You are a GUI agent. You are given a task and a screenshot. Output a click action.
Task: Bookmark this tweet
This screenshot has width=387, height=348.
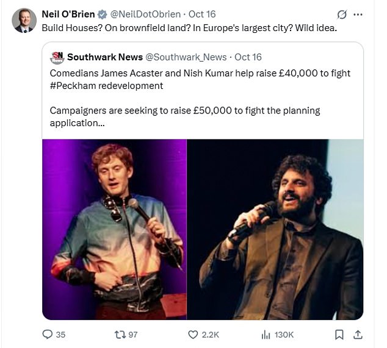[x=340, y=335]
